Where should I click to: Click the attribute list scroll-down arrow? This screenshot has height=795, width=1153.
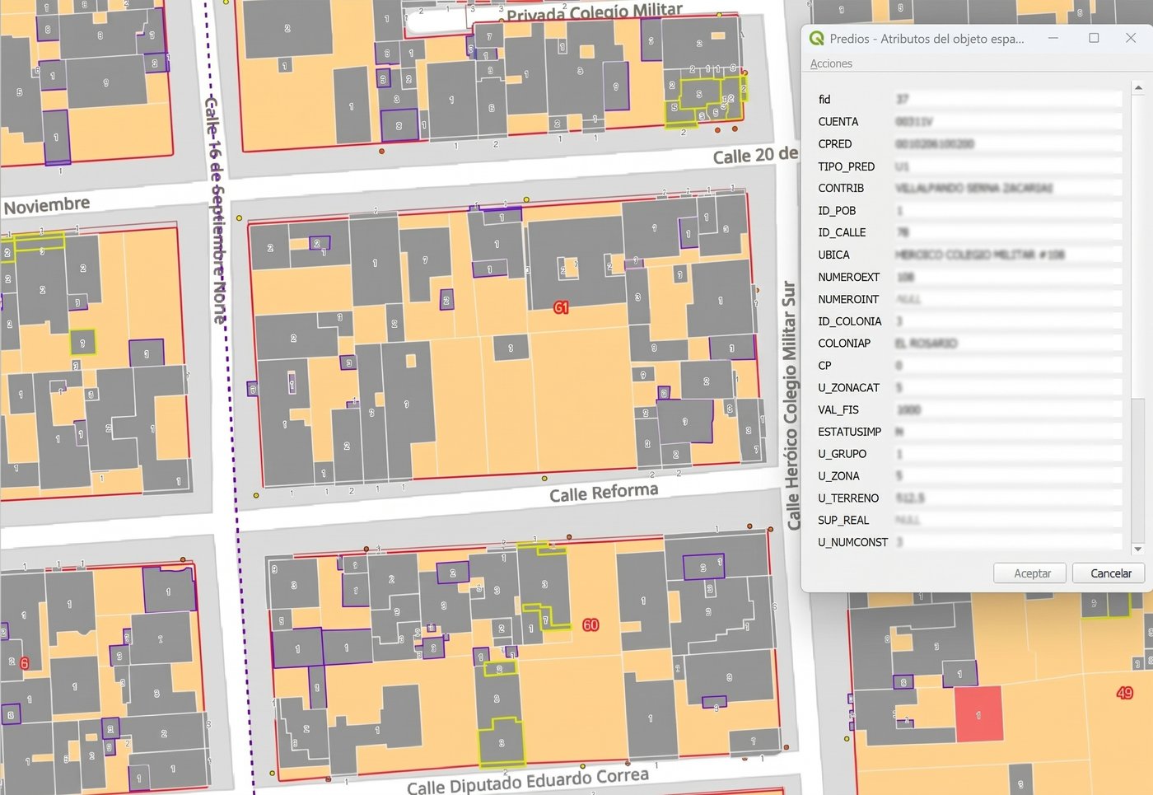tap(1138, 549)
